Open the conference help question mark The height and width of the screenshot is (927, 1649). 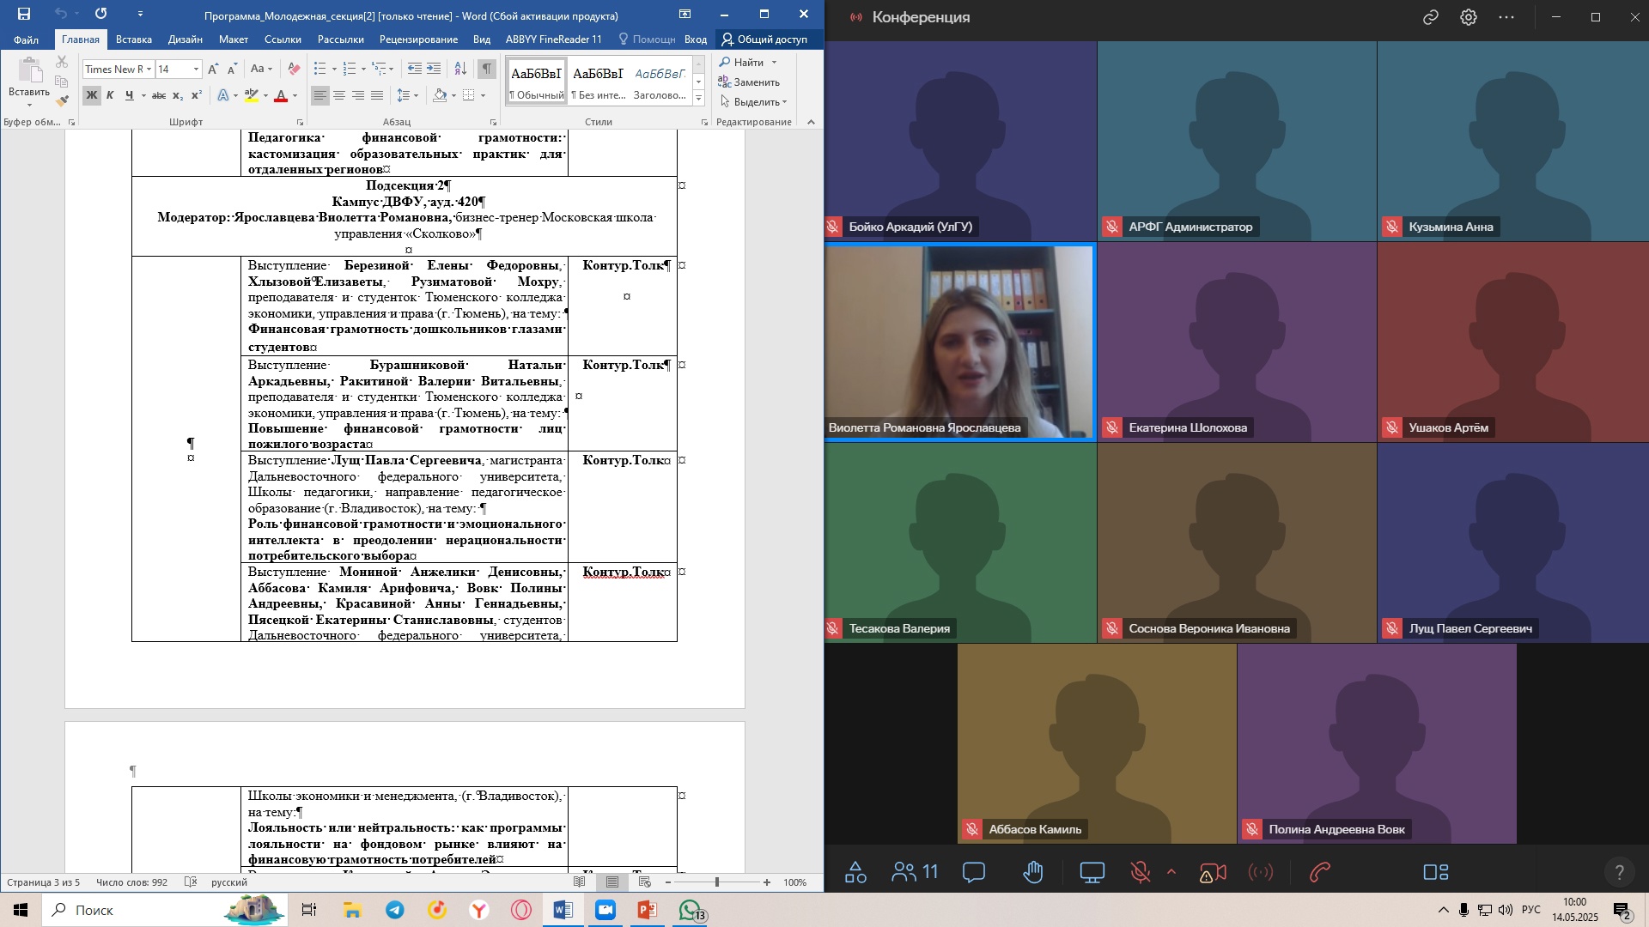[x=1619, y=872]
